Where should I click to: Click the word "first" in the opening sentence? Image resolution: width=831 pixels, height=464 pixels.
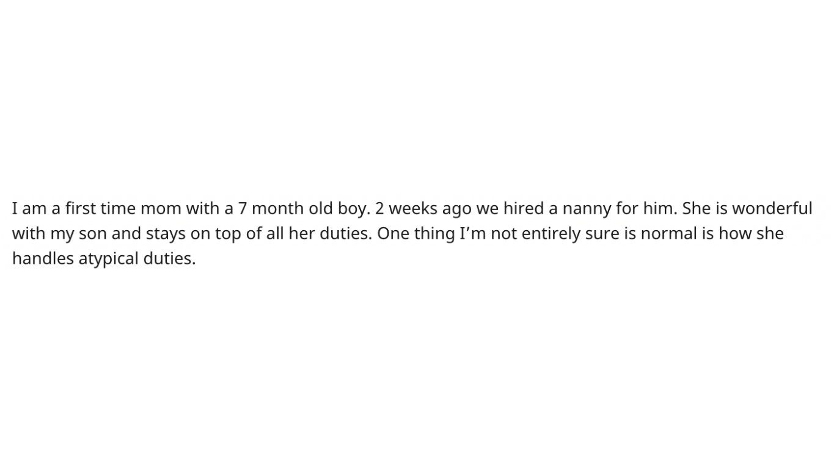coord(81,209)
